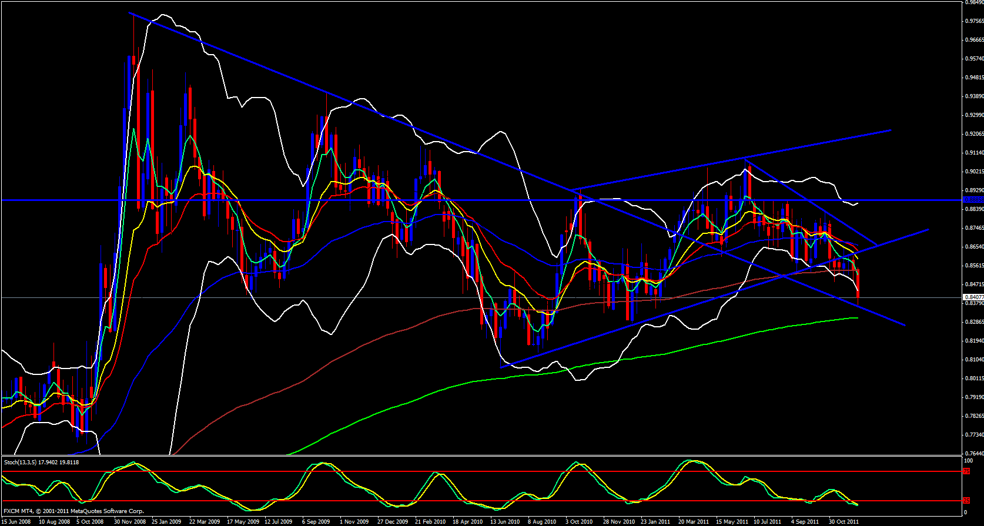The image size is (984, 526).
Task: Click the 0.92065 price scale label
Action: pos(973,134)
